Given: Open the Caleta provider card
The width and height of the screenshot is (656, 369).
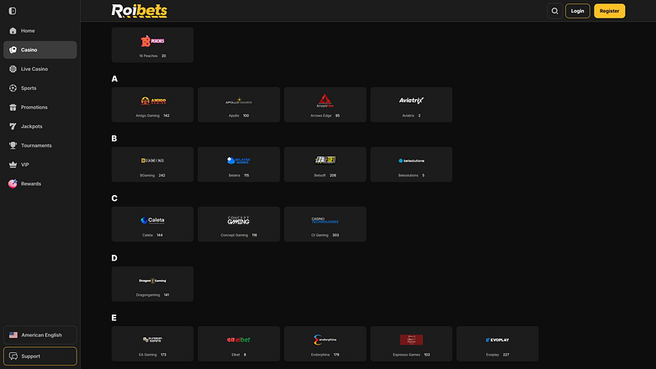Looking at the screenshot, I should [x=153, y=224].
